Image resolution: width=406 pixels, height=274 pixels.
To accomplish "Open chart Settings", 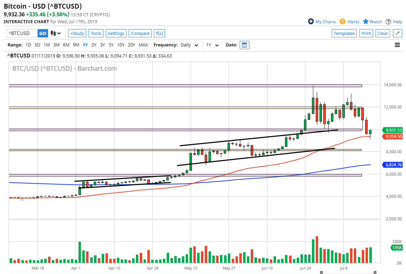I will (116, 33).
